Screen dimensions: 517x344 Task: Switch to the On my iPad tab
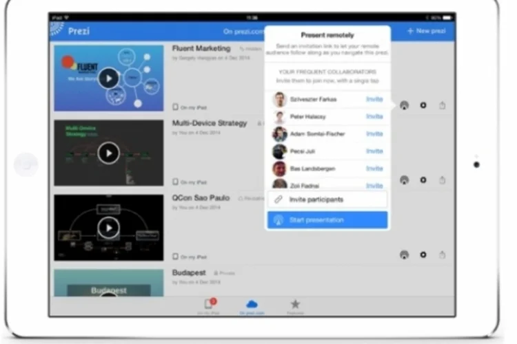209,306
